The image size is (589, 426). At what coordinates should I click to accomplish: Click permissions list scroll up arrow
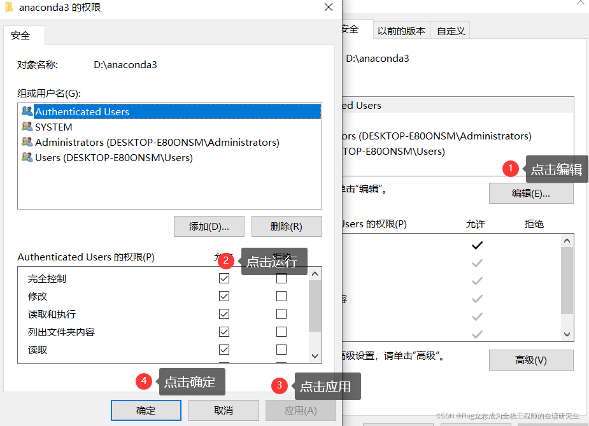[315, 274]
